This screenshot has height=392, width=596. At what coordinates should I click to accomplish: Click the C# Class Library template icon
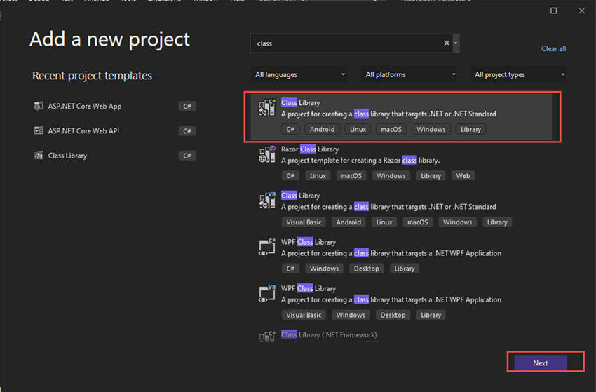(267, 107)
